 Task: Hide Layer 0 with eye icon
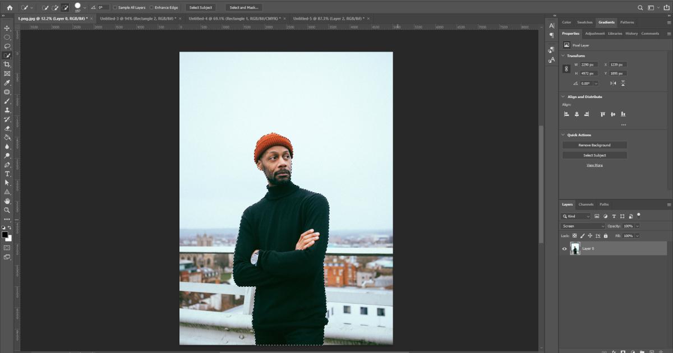click(565, 249)
